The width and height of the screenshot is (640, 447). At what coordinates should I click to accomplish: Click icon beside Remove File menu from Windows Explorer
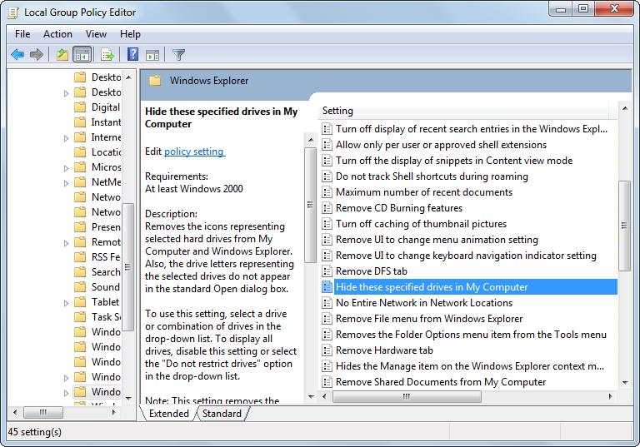click(x=327, y=319)
